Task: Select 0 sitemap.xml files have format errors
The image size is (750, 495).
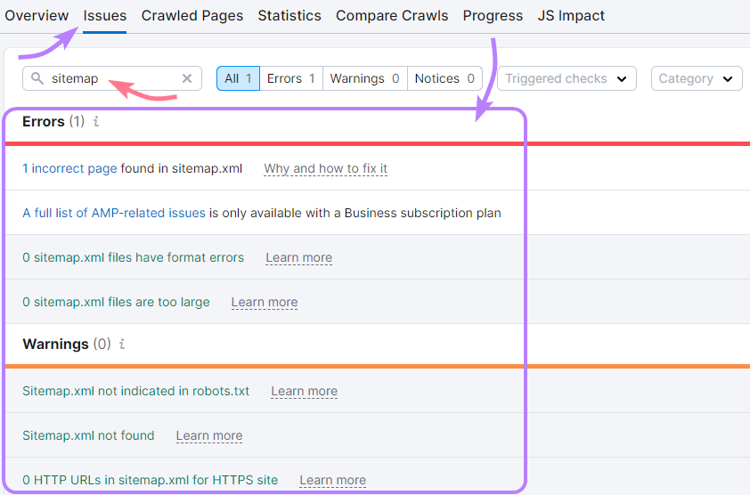Action: point(133,257)
